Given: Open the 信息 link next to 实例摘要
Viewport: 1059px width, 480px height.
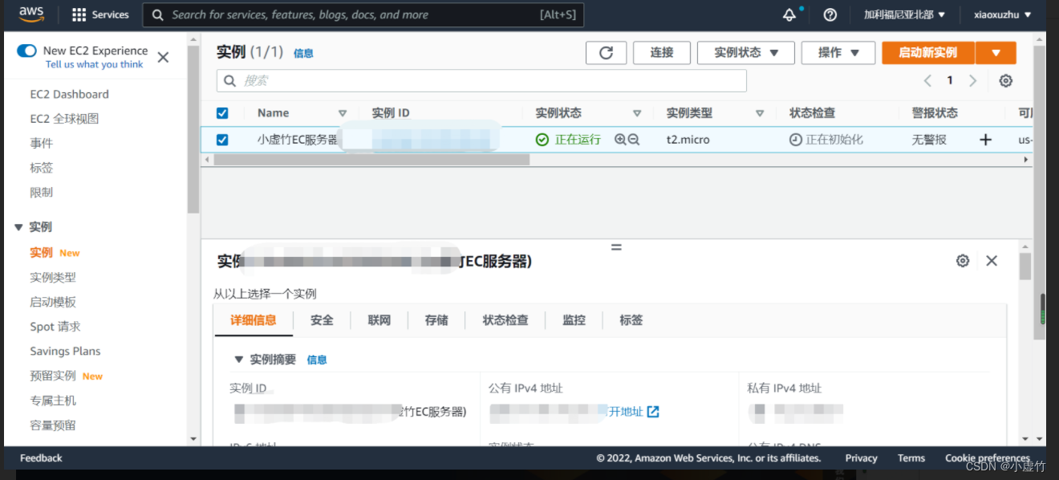Looking at the screenshot, I should tap(317, 360).
